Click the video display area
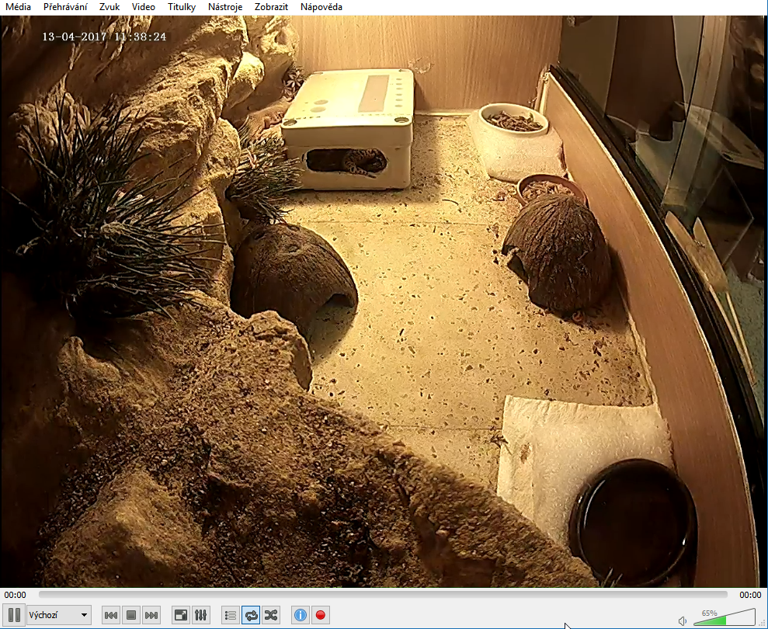 (x=384, y=301)
